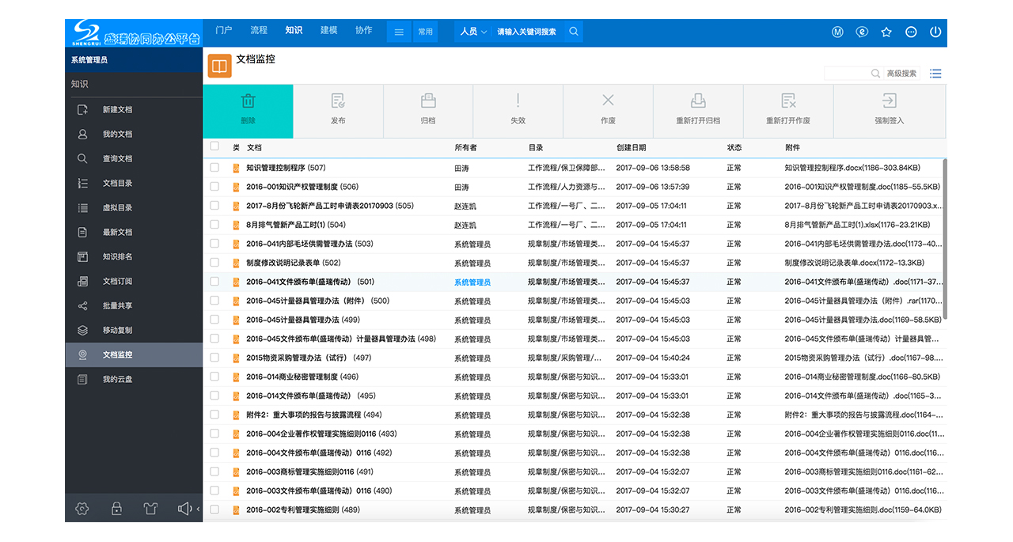Click the top bar search magnifier

point(575,32)
